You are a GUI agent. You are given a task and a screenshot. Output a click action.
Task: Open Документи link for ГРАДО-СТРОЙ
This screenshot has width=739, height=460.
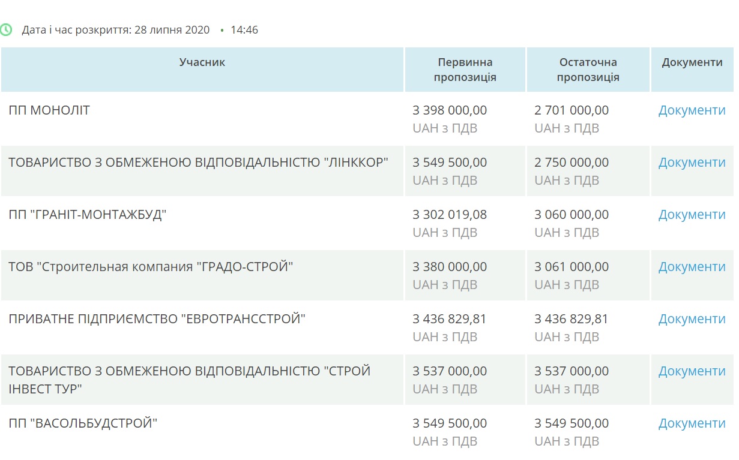(692, 267)
